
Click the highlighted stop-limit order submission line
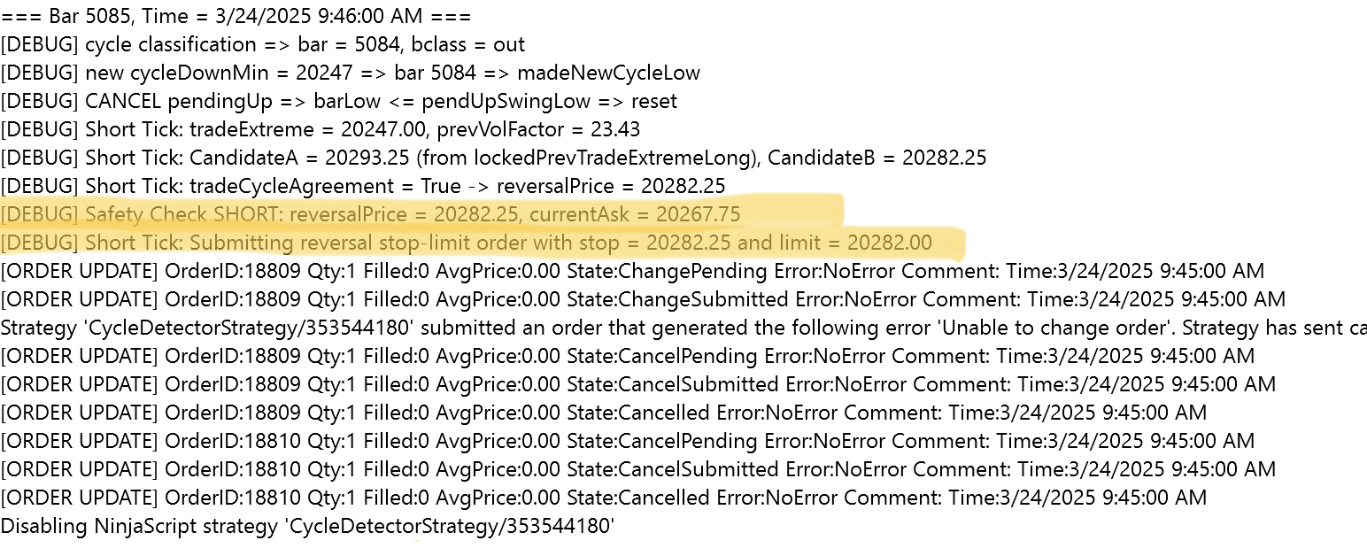point(466,243)
